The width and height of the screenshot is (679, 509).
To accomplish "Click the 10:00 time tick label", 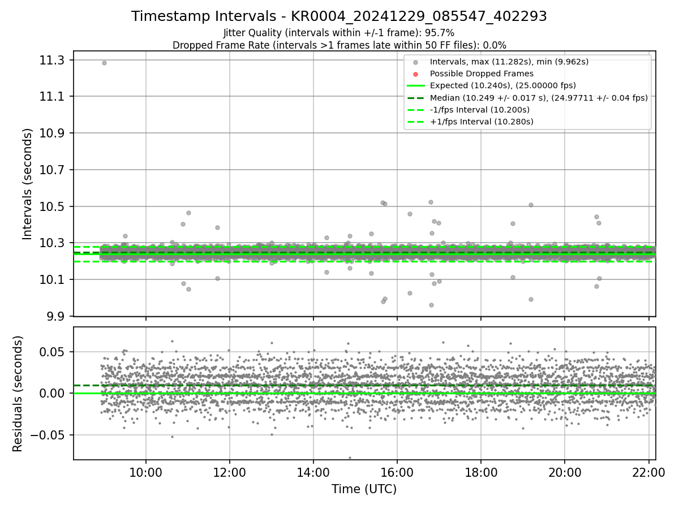I will 146,471.
